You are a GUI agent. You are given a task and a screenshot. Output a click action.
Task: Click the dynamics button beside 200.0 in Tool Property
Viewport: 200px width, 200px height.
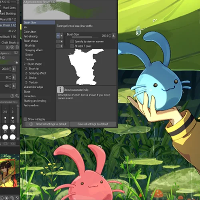(x=14, y=69)
